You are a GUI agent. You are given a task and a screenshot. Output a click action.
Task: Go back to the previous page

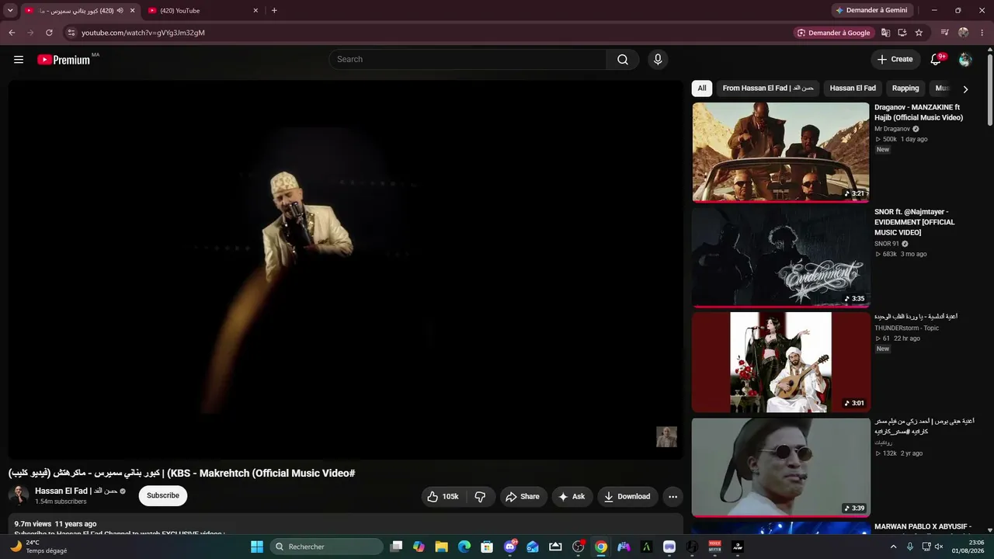pyautogui.click(x=12, y=33)
